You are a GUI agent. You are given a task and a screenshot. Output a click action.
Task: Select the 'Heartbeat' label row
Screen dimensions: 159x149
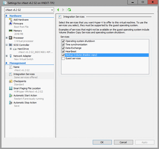pyautogui.click(x=71, y=51)
